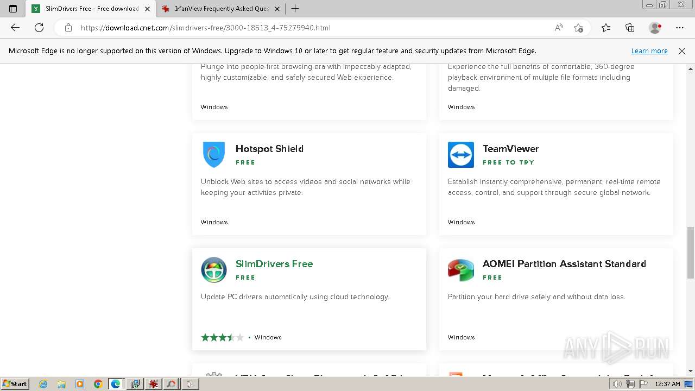
Task: Add this page to favorites
Action: 578,28
